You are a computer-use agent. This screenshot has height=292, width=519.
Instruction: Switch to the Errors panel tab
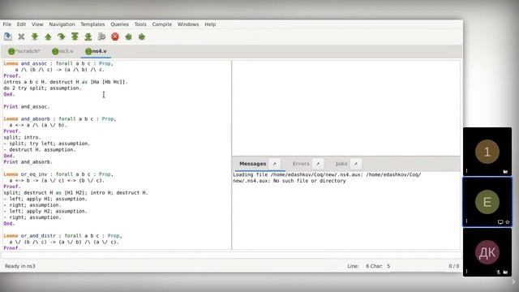coord(301,164)
